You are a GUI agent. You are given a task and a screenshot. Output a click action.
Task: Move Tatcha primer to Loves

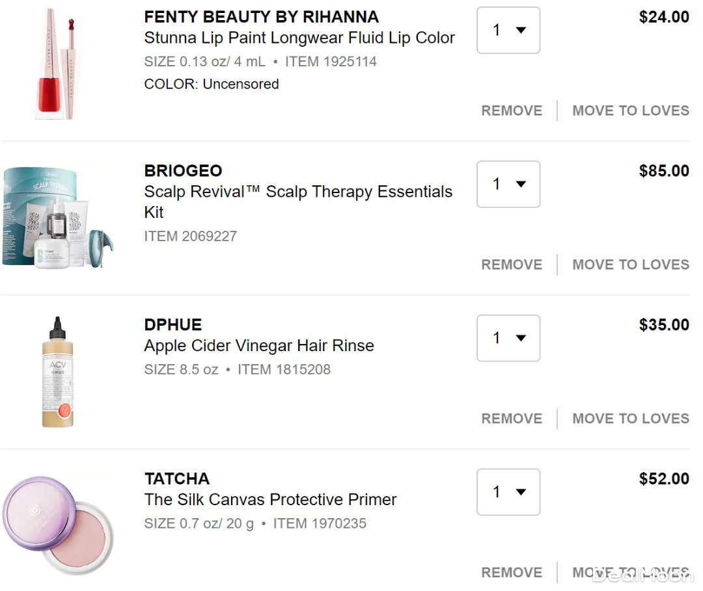630,573
